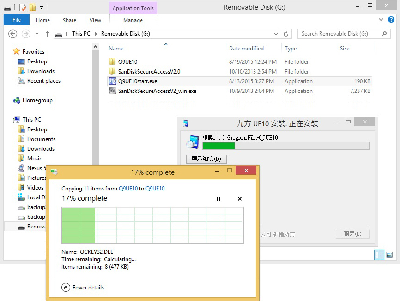Viewport: 400px width, 301px height.
Task: Click the drive icon in window title bar
Action: point(7,8)
